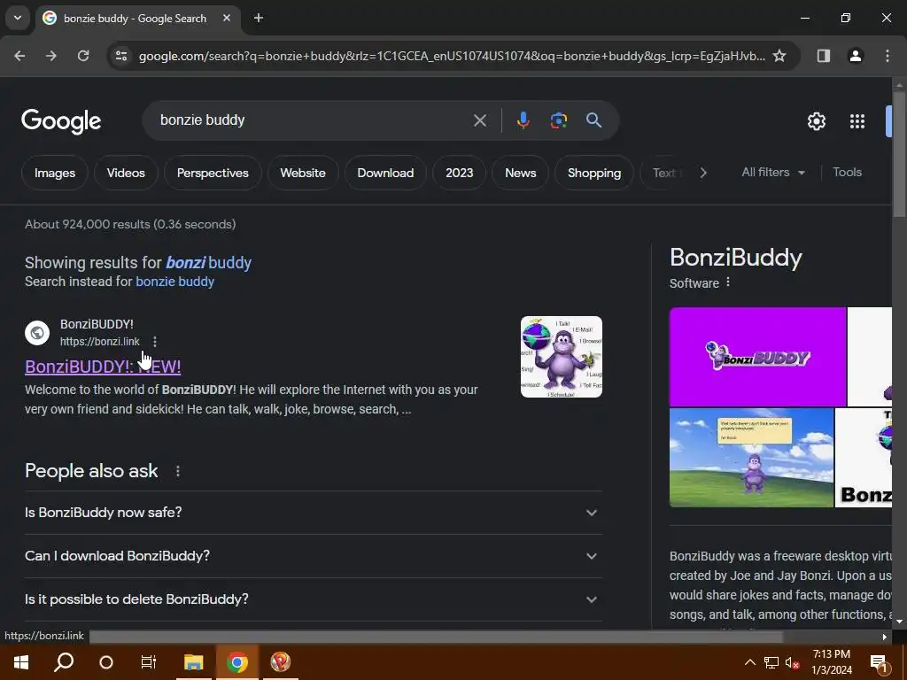Reload the Google search page
This screenshot has width=907, height=680.
(83, 56)
